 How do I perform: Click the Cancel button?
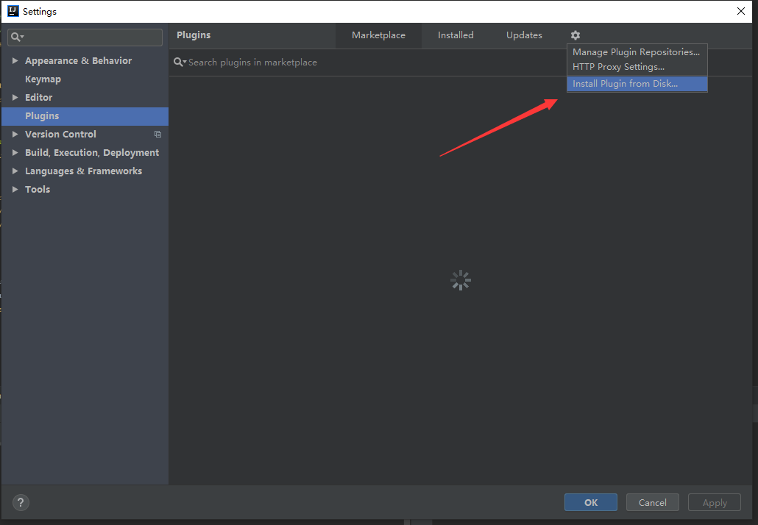[653, 502]
